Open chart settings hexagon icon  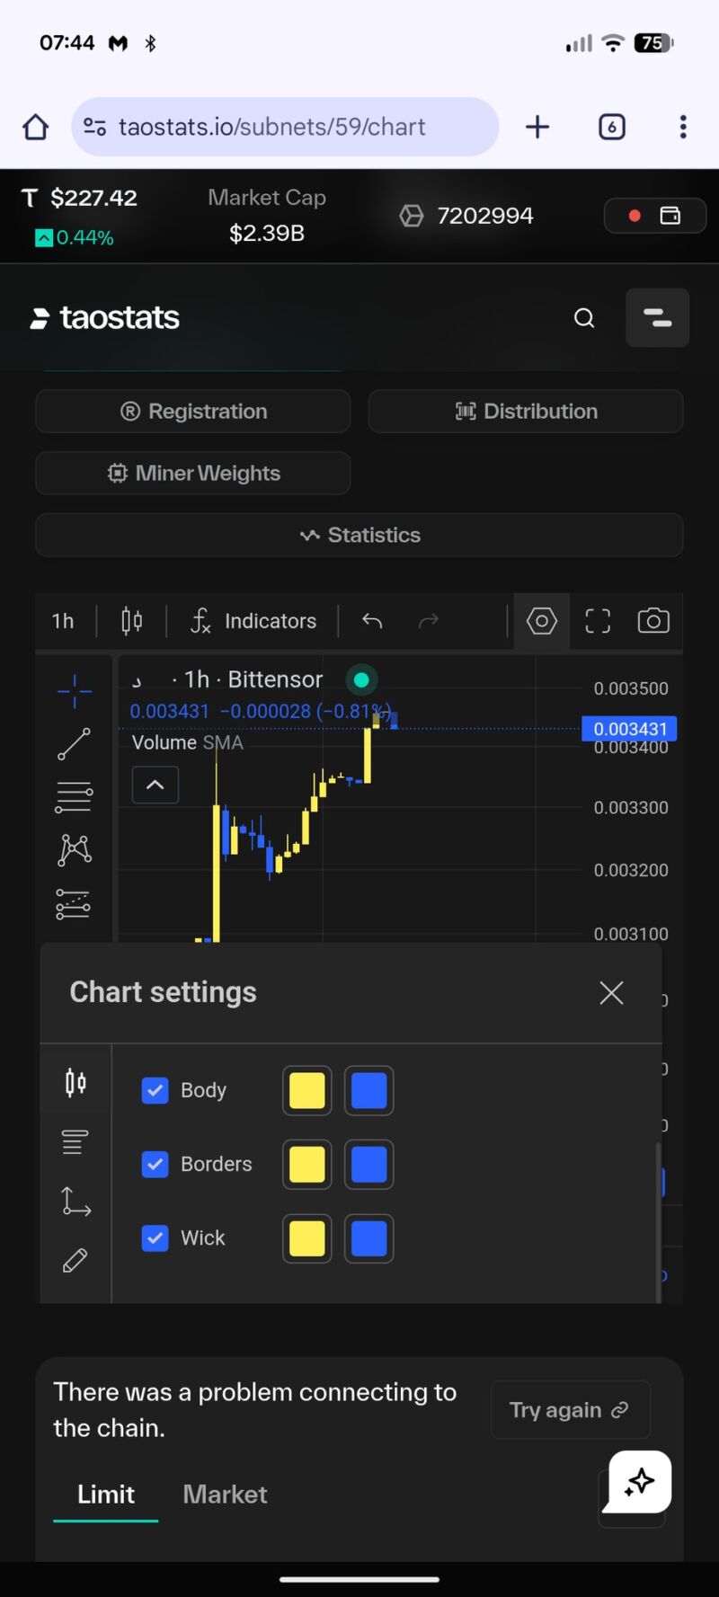tap(541, 621)
